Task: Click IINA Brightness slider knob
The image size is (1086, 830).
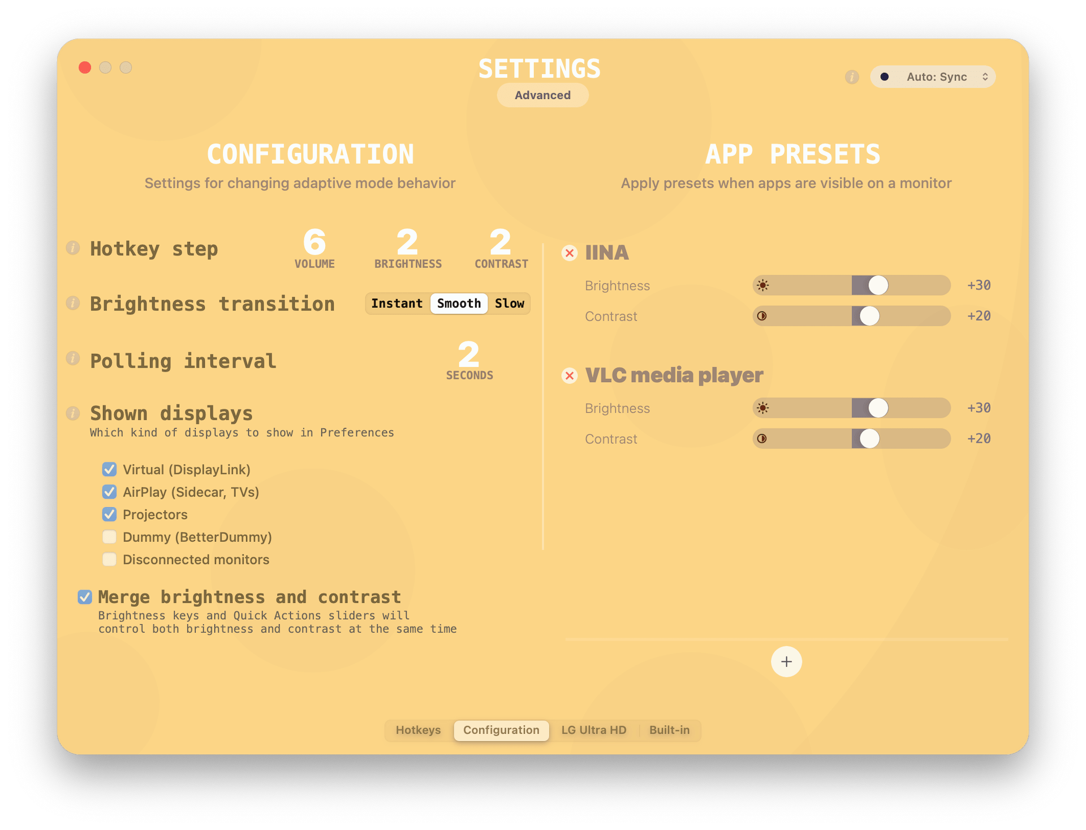Action: coord(878,286)
